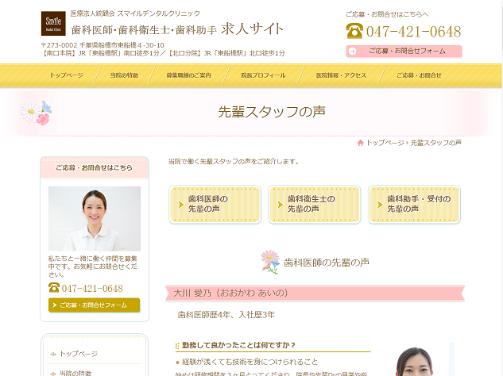Open トップページ in the sidebar menu
The height and width of the screenshot is (376, 503).
point(79,354)
